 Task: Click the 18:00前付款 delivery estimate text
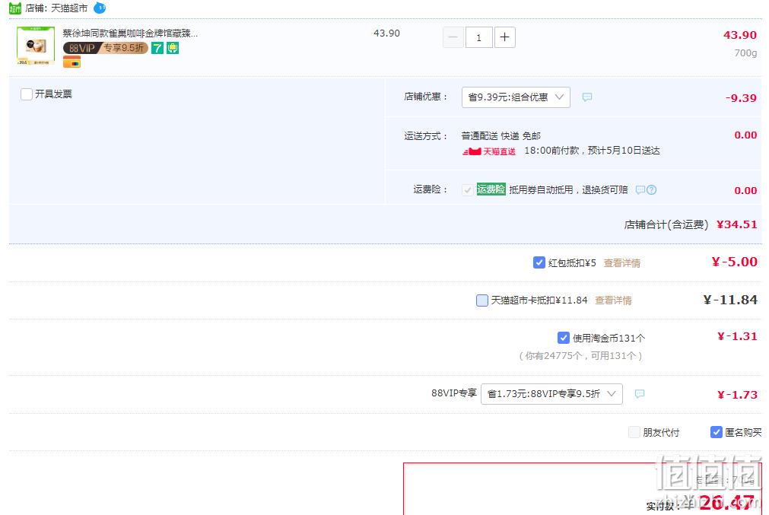click(592, 151)
